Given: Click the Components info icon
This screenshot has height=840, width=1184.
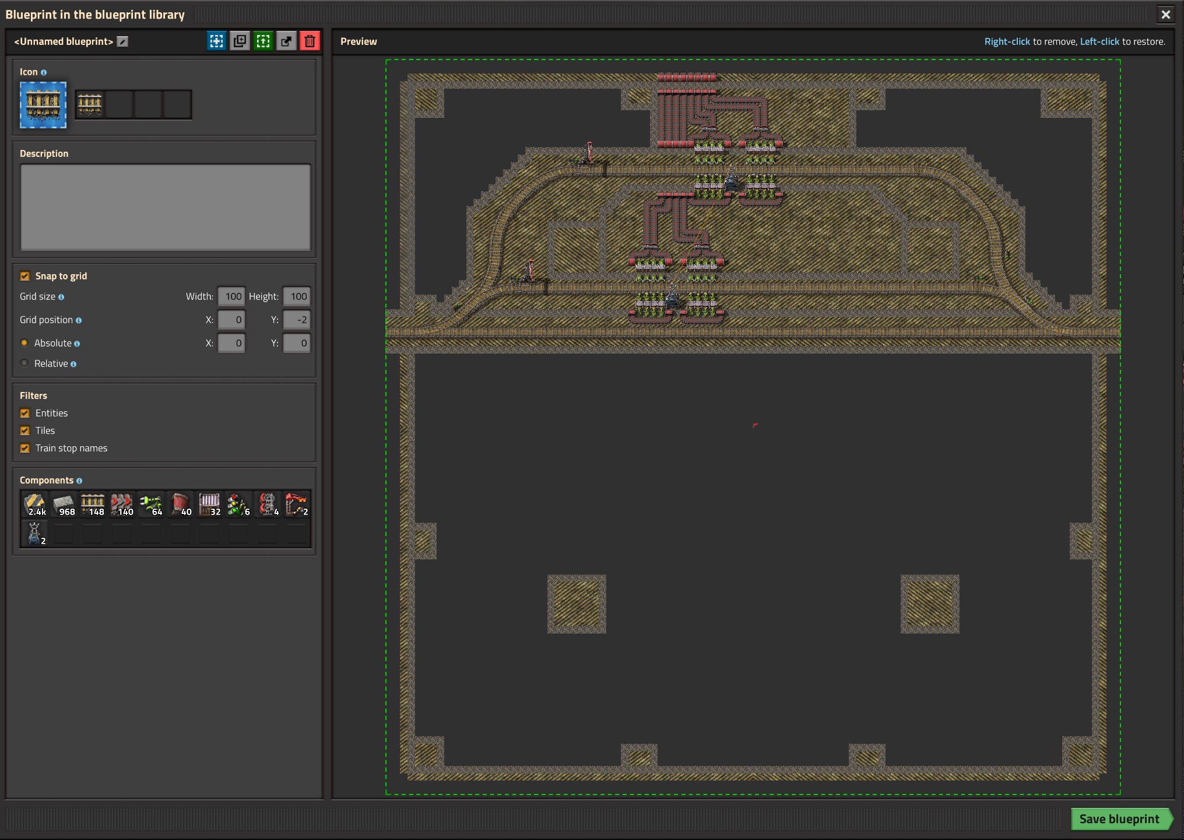Looking at the screenshot, I should (79, 481).
